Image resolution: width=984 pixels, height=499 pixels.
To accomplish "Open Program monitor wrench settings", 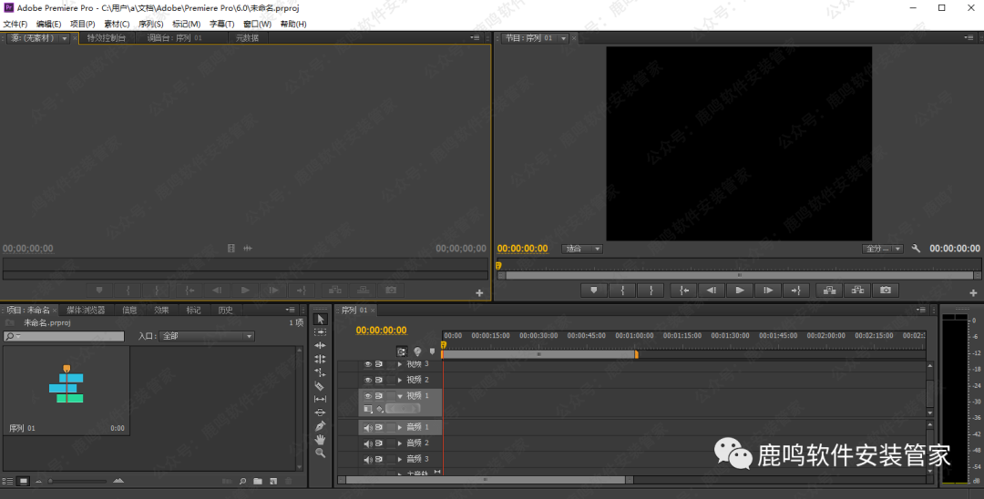I will pyautogui.click(x=916, y=249).
